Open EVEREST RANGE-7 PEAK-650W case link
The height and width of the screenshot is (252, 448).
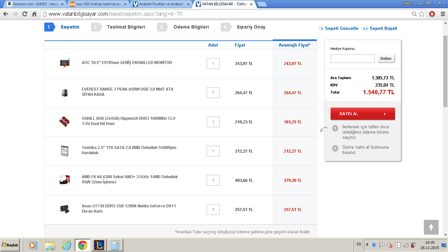[x=128, y=92]
